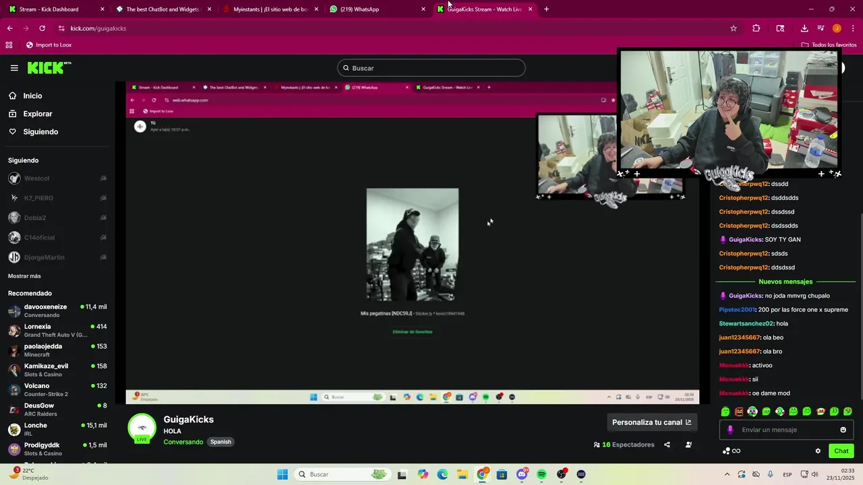Open chat settings gear icon
The image size is (863, 485).
pos(818,451)
